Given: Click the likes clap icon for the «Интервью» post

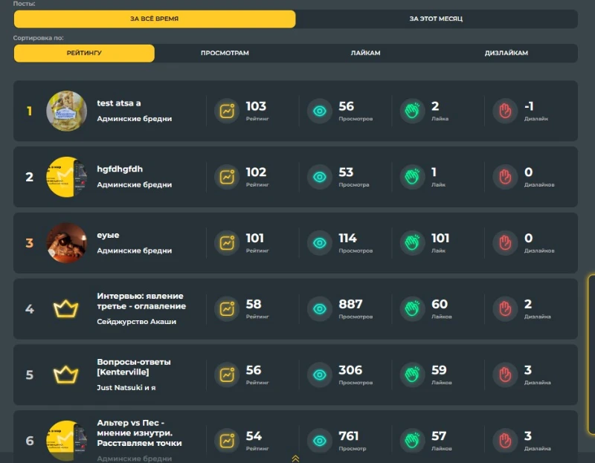Looking at the screenshot, I should 412,309.
